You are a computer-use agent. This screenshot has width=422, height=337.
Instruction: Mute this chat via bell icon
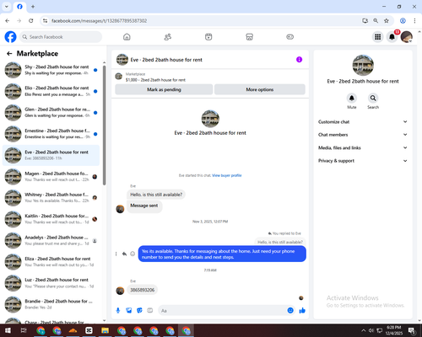click(352, 98)
